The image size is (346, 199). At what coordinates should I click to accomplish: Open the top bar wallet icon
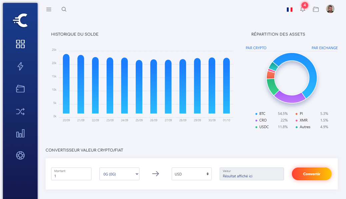click(x=316, y=9)
